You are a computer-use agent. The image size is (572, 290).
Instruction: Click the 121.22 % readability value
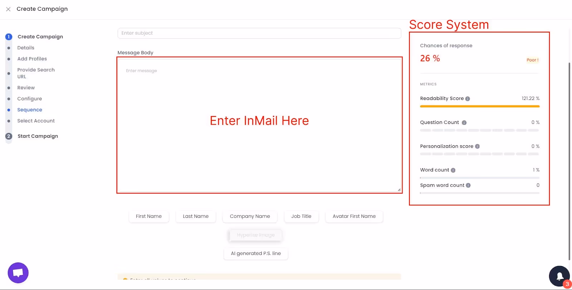[x=531, y=99]
